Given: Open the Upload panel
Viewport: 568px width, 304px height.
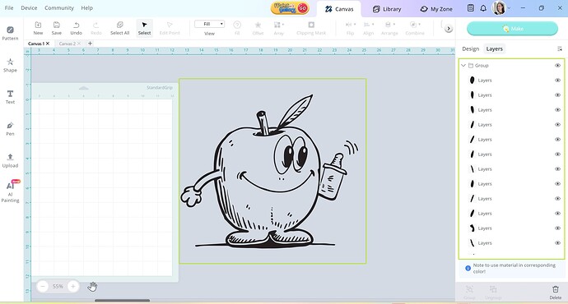Looking at the screenshot, I should tap(10, 160).
